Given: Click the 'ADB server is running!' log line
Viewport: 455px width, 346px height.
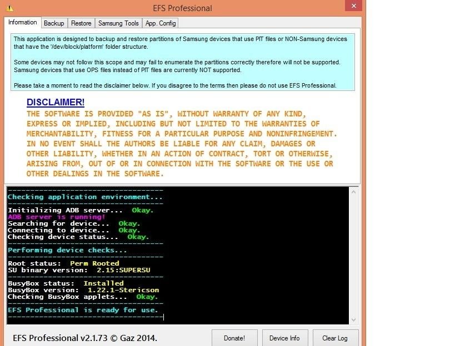Looking at the screenshot, I should pyautogui.click(x=56, y=217).
